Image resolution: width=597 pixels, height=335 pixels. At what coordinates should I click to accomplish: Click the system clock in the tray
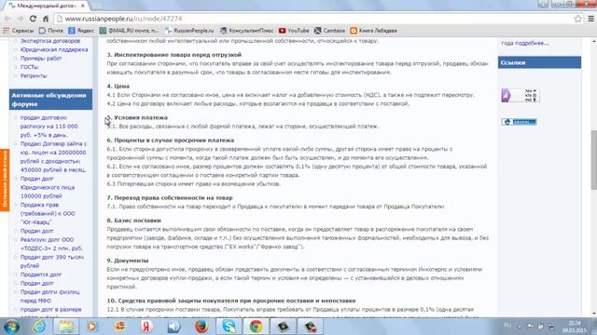(x=576, y=327)
